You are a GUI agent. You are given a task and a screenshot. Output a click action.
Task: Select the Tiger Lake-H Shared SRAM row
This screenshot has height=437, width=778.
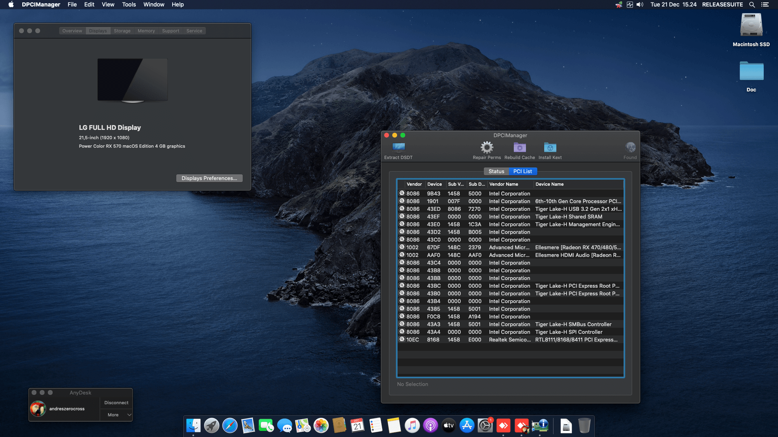pos(511,216)
